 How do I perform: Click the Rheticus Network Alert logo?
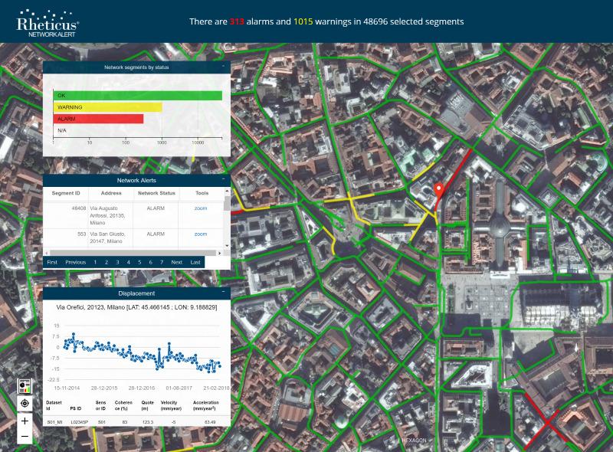pos(48,25)
